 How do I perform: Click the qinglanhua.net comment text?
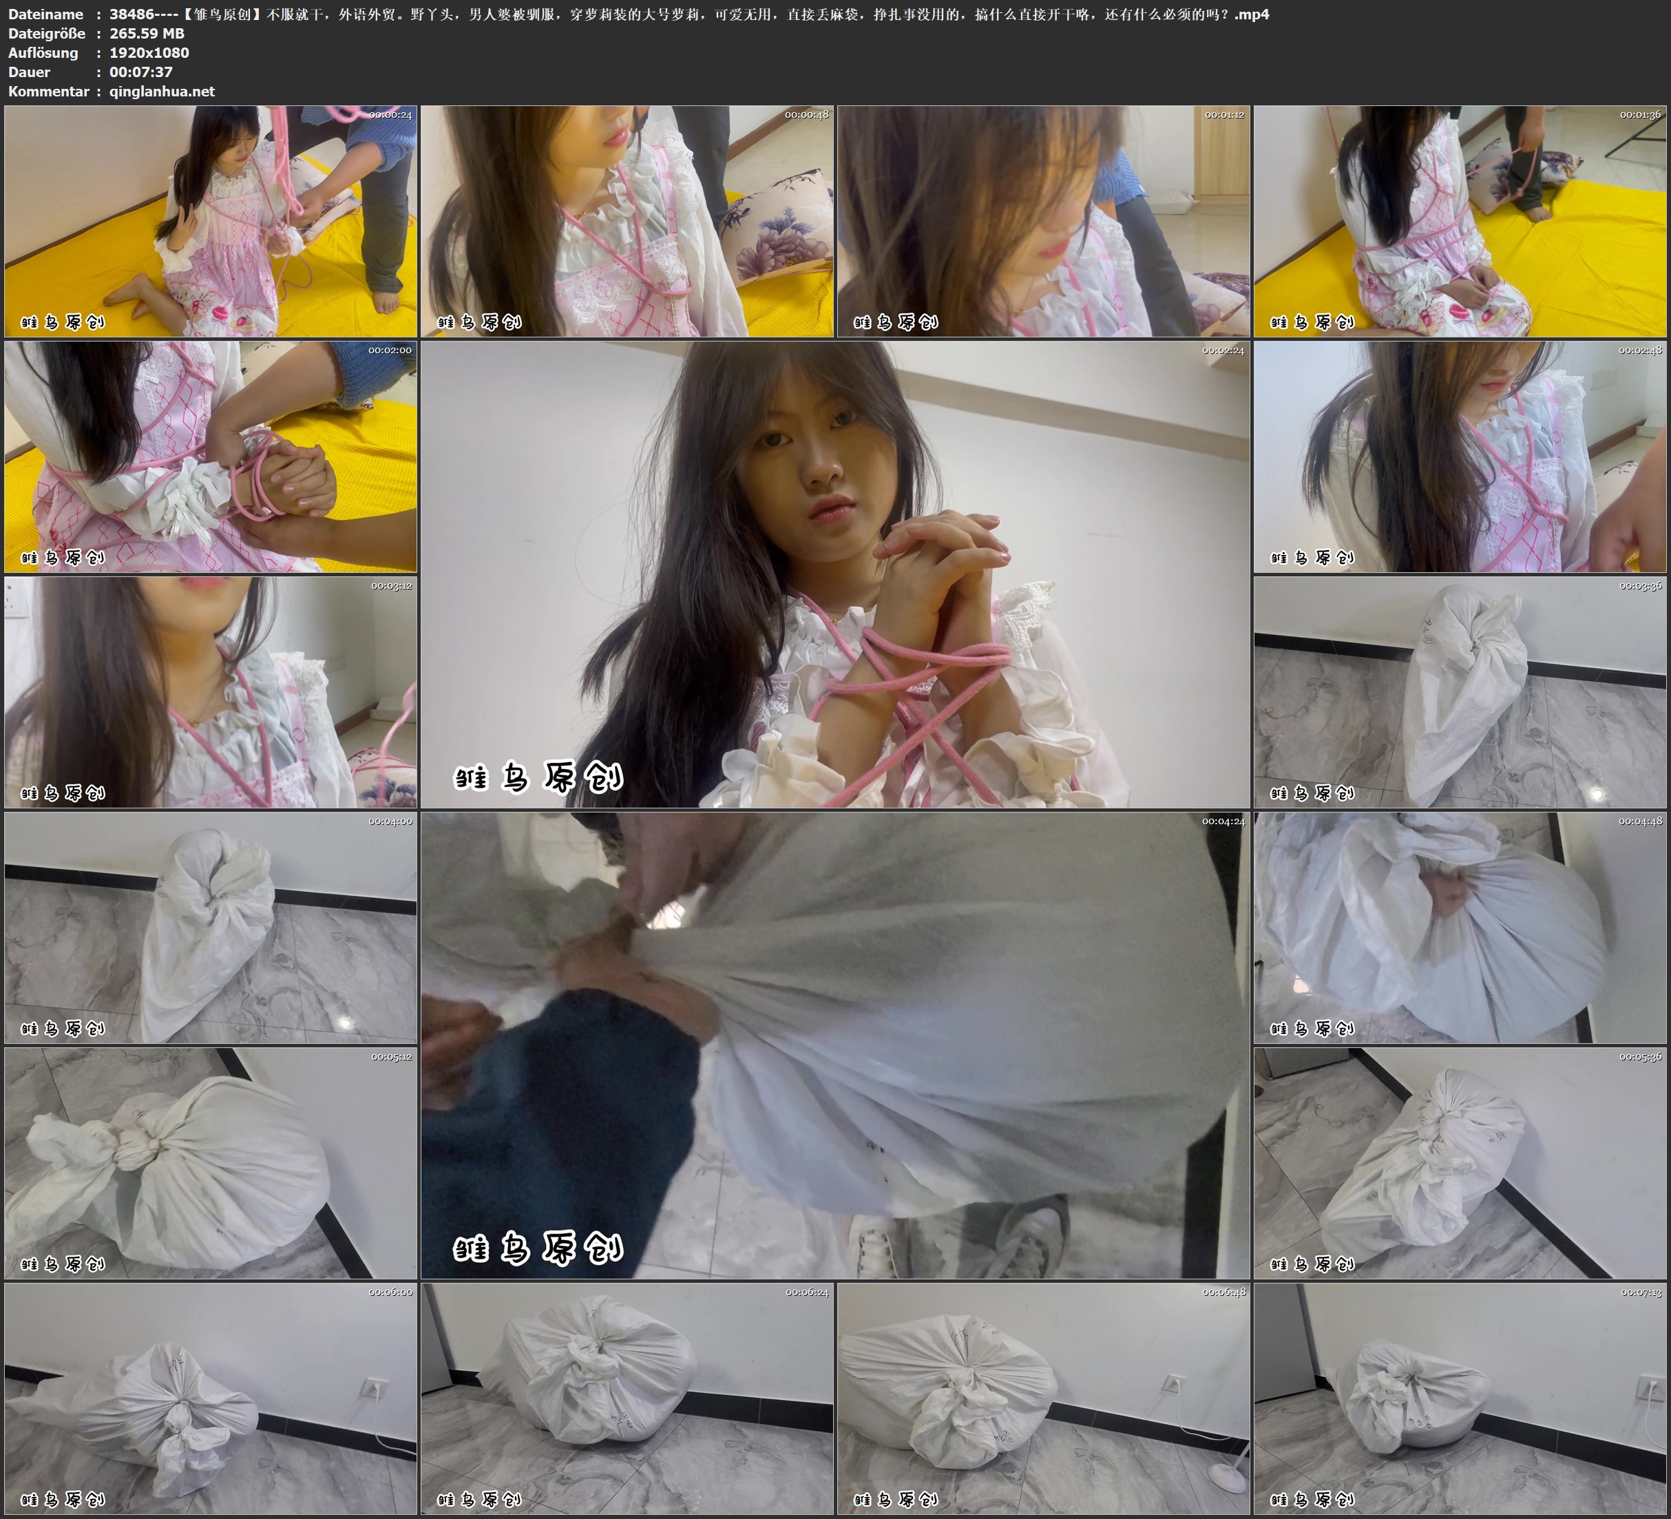coord(162,91)
